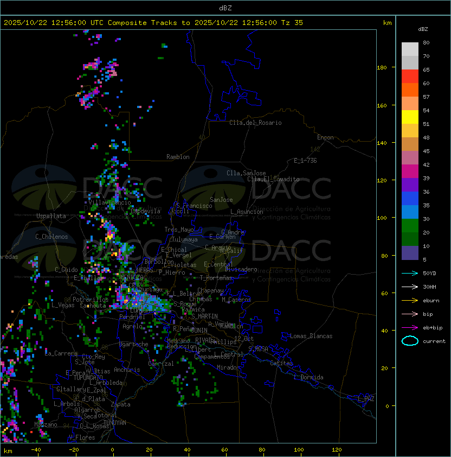Viewport: 451px width, 457px height.
Task: Click the 'Manzano' map label
Action: point(46,424)
